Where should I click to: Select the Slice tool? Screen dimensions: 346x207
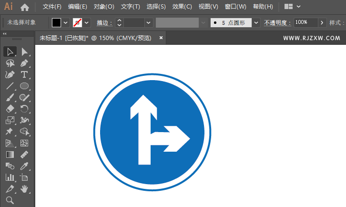pyautogui.click(x=10, y=189)
